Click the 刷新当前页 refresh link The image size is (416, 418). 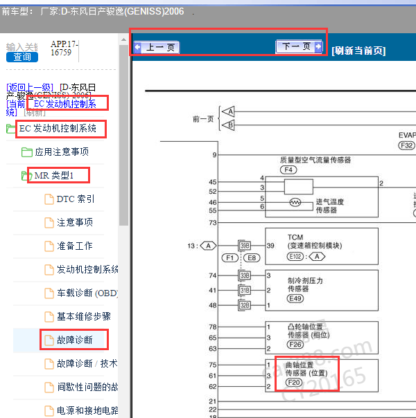click(x=358, y=51)
